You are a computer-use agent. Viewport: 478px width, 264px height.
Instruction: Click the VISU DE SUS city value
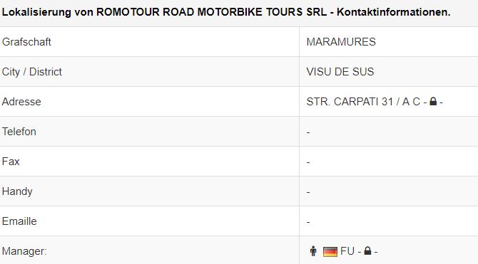point(340,72)
